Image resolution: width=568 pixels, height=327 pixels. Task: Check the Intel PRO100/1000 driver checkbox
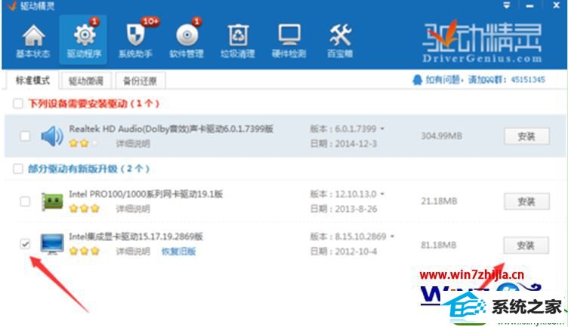[25, 201]
